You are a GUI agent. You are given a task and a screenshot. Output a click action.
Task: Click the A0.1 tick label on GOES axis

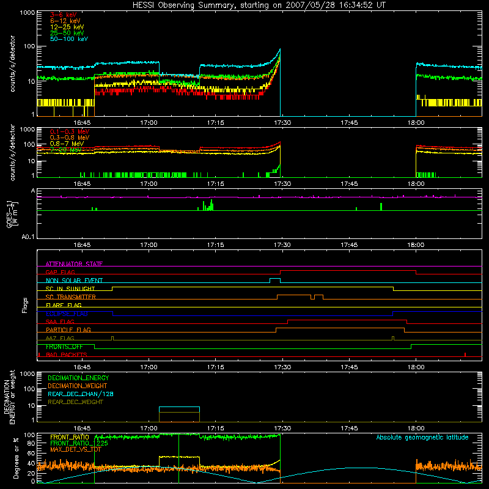(x=28, y=237)
